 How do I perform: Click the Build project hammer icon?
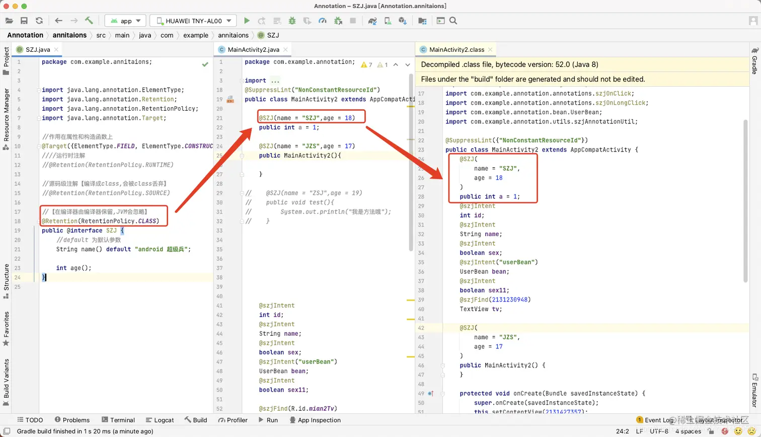click(x=89, y=21)
